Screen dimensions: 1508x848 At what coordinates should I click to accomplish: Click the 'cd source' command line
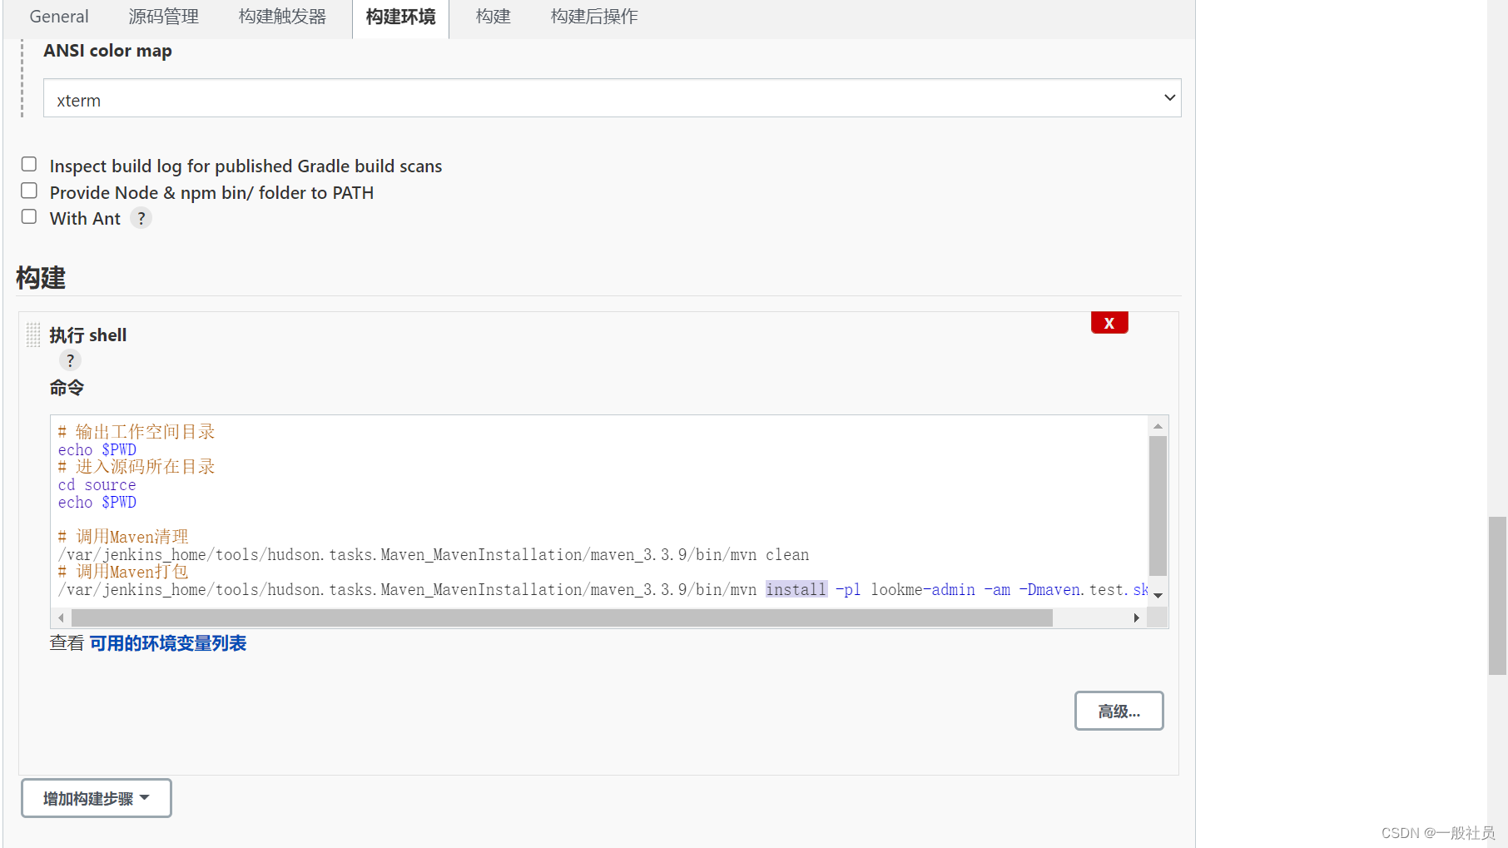click(97, 484)
